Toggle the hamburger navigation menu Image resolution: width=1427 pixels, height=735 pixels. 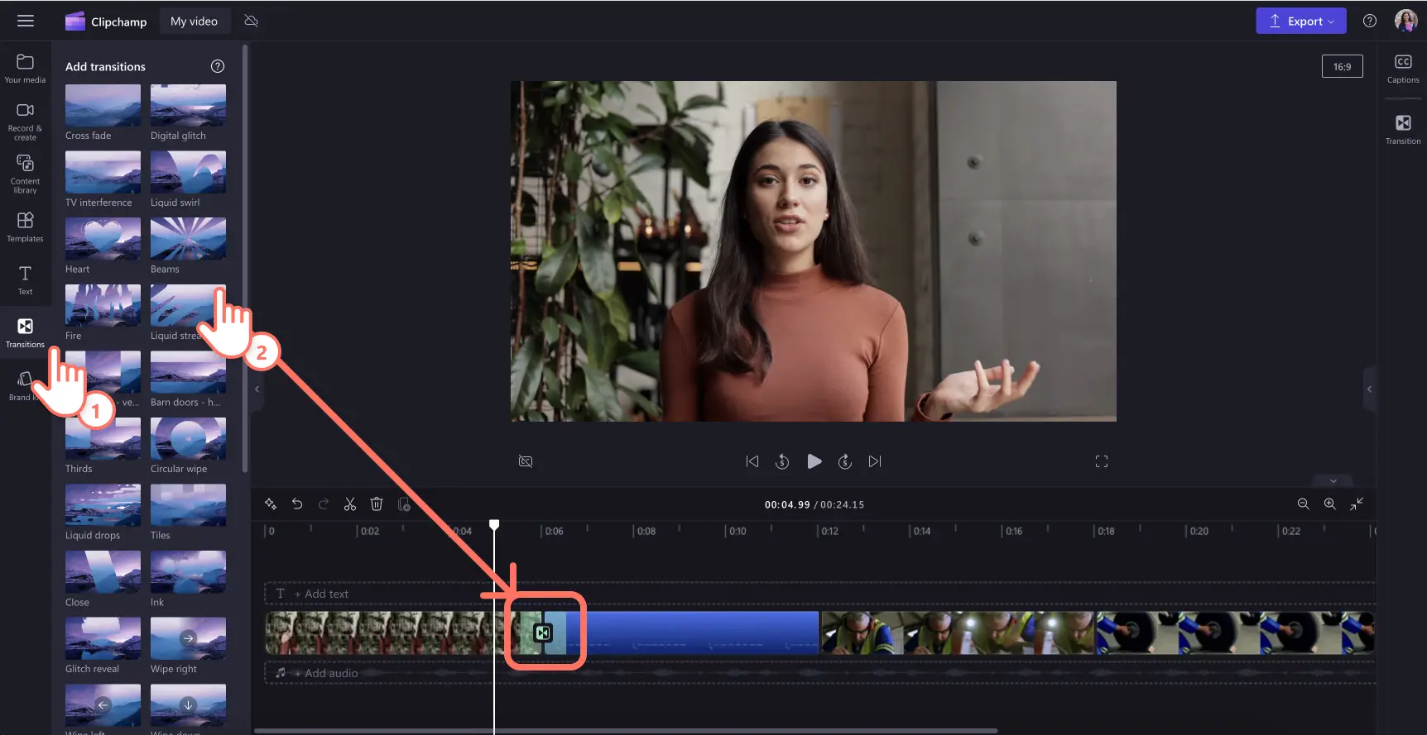26,21
